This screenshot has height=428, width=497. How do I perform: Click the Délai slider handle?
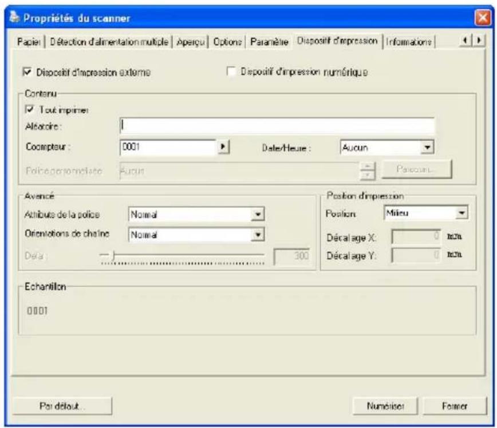[x=113, y=255]
